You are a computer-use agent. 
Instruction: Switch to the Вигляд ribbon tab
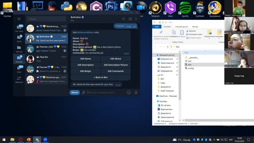195,27
